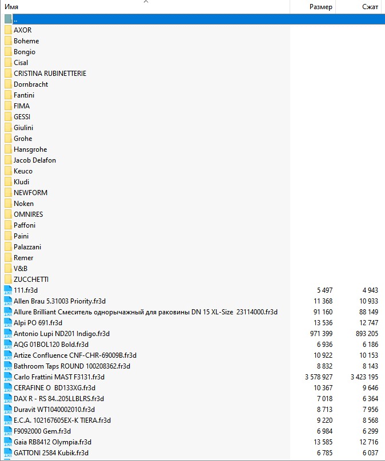
Task: Click the Artize Confluence file icon
Action: tap(8, 355)
